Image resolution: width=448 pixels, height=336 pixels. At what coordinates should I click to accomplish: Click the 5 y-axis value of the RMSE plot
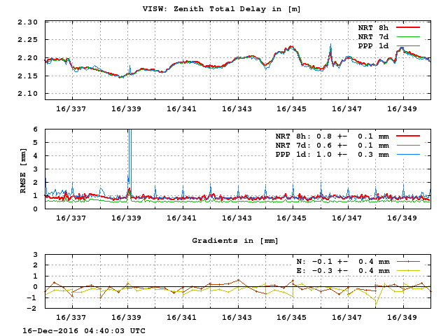35,142
